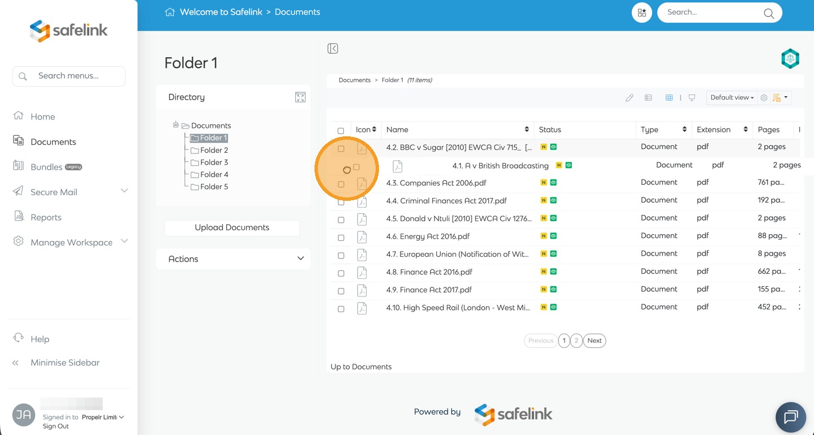Open the chat support bubble
Screen dimensions: 814x435
point(790,417)
